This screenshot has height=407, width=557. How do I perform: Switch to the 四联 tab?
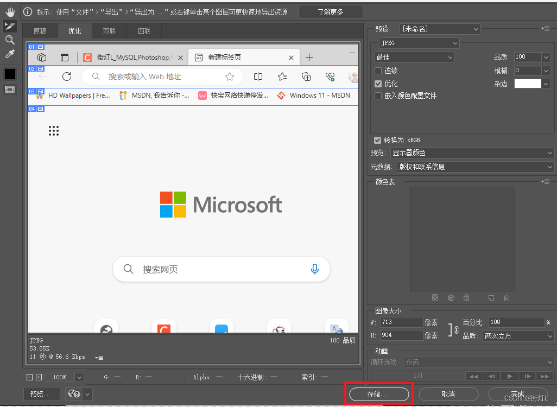click(x=144, y=31)
